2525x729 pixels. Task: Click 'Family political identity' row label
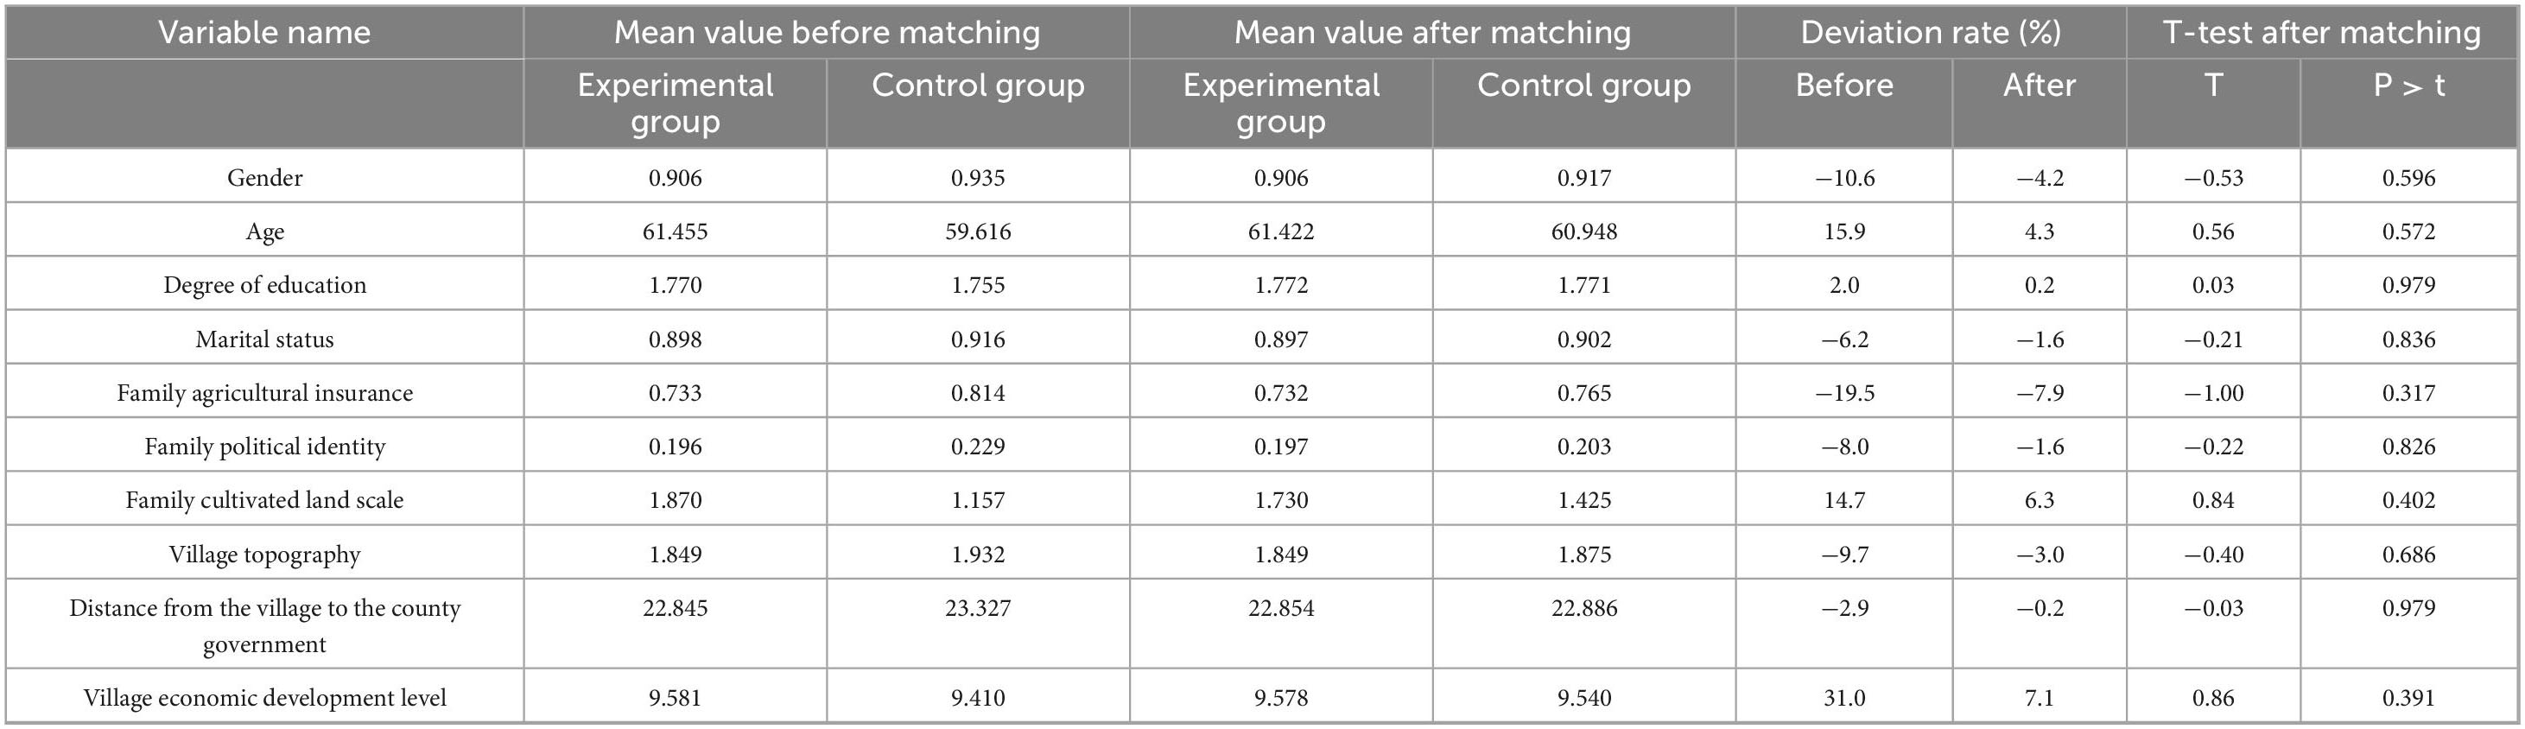(264, 447)
